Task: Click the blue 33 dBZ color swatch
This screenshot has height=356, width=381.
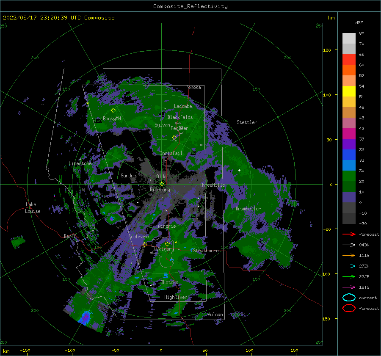Action: (349, 155)
